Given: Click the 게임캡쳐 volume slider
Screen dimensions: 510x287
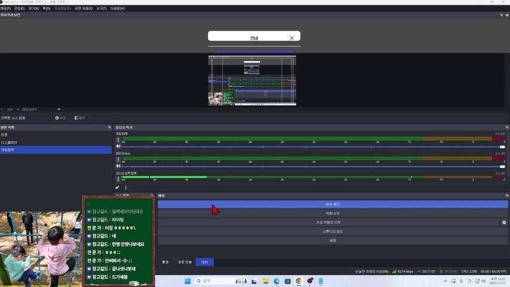Looking at the screenshot, I should point(311,146).
